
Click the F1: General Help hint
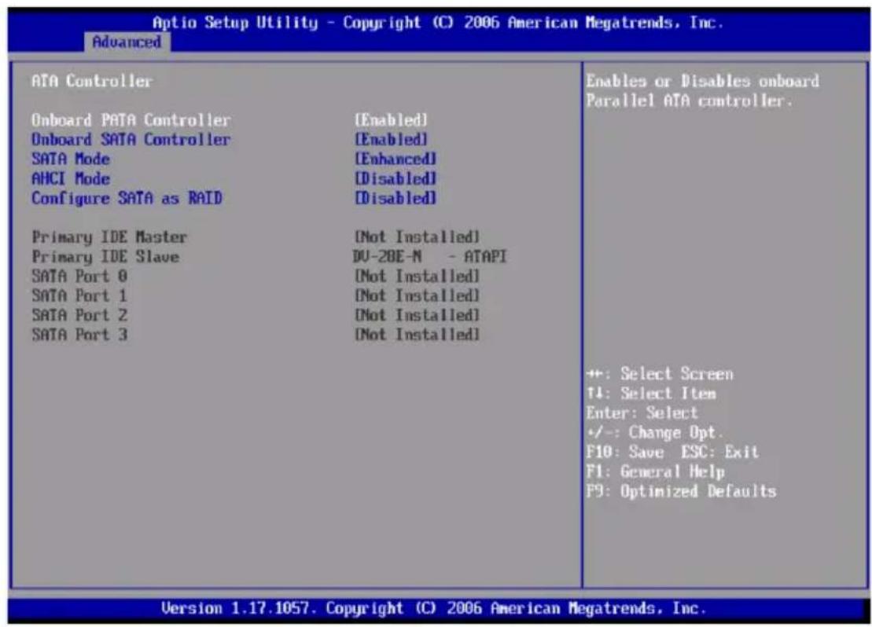point(655,472)
